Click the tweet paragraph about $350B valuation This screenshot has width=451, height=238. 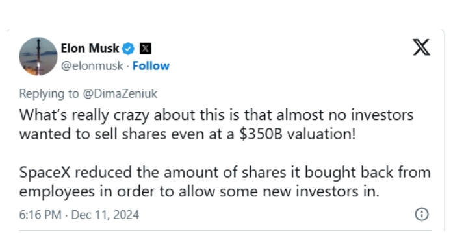[216, 125]
